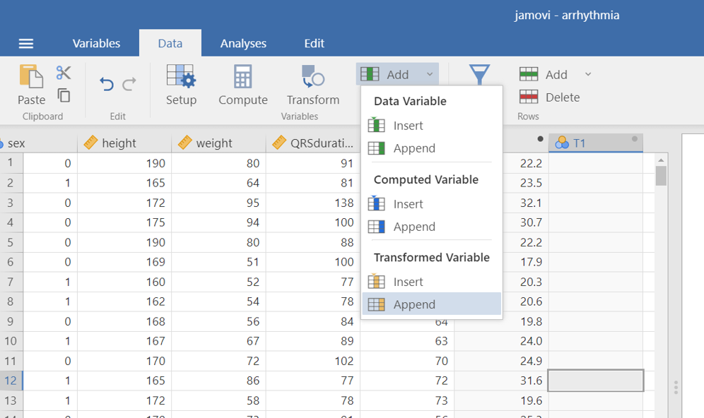The width and height of the screenshot is (704, 418).
Task: Click the Cut scissors icon
Action: click(64, 73)
